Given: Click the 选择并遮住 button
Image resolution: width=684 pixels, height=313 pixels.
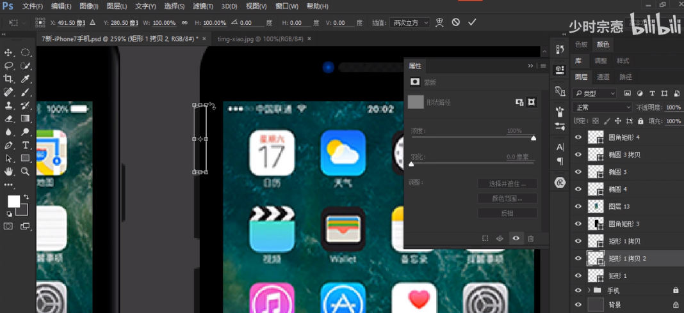Looking at the screenshot, I should 507,184.
